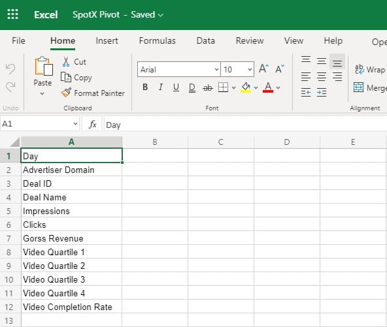Click the Paste button

[x=43, y=72]
